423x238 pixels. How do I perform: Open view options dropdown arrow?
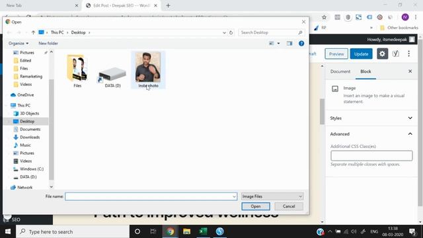(x=278, y=44)
